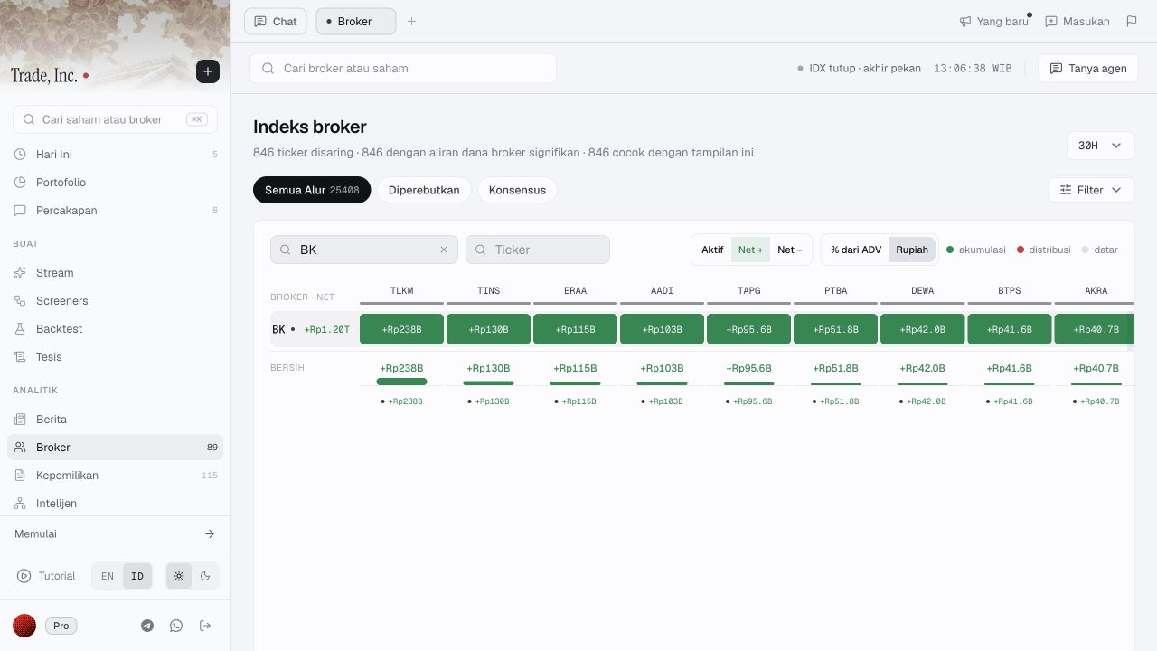Switch to the Chat tab
Screen dimensions: 1157x651
276,21
